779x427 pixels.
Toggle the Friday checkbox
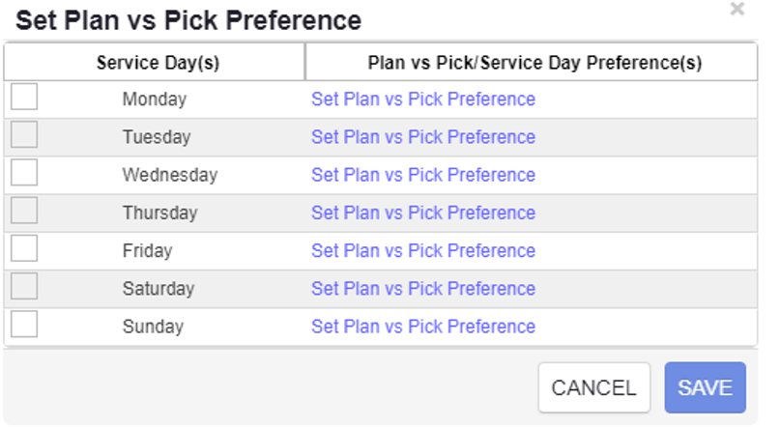[24, 248]
